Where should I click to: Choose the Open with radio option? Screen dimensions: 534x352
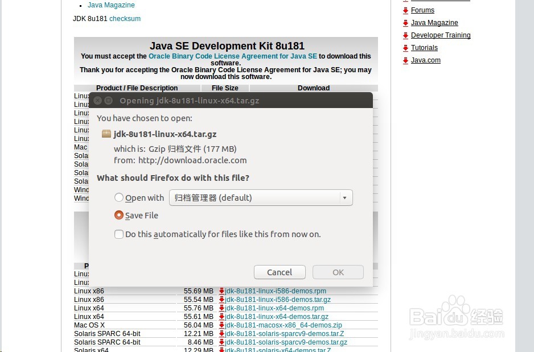tap(119, 197)
